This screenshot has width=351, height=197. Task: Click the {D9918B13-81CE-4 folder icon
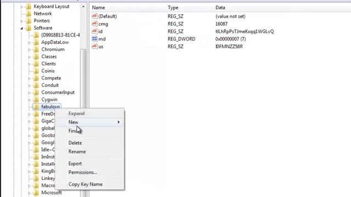[36, 35]
